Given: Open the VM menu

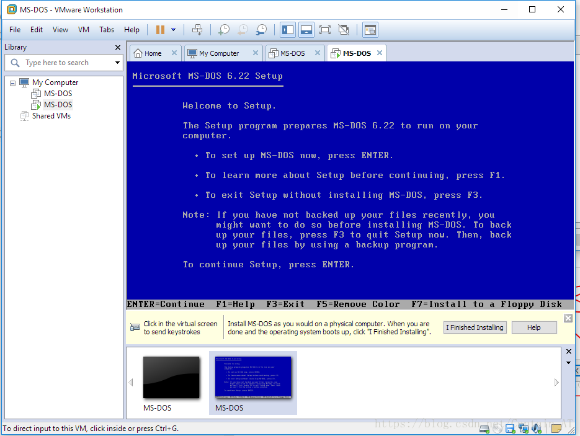Looking at the screenshot, I should tap(84, 30).
